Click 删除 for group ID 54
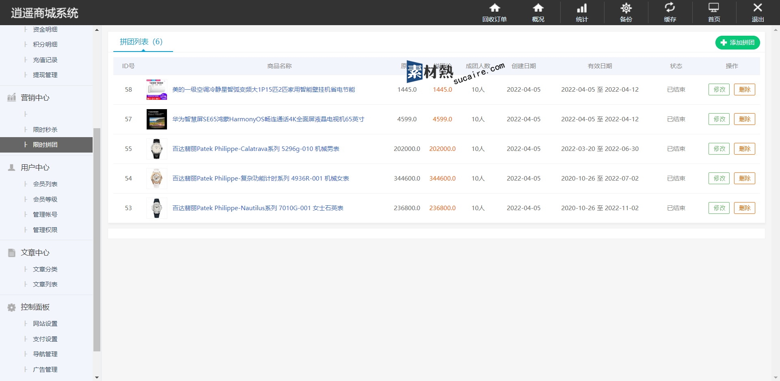Image resolution: width=780 pixels, height=381 pixels. 744,179
